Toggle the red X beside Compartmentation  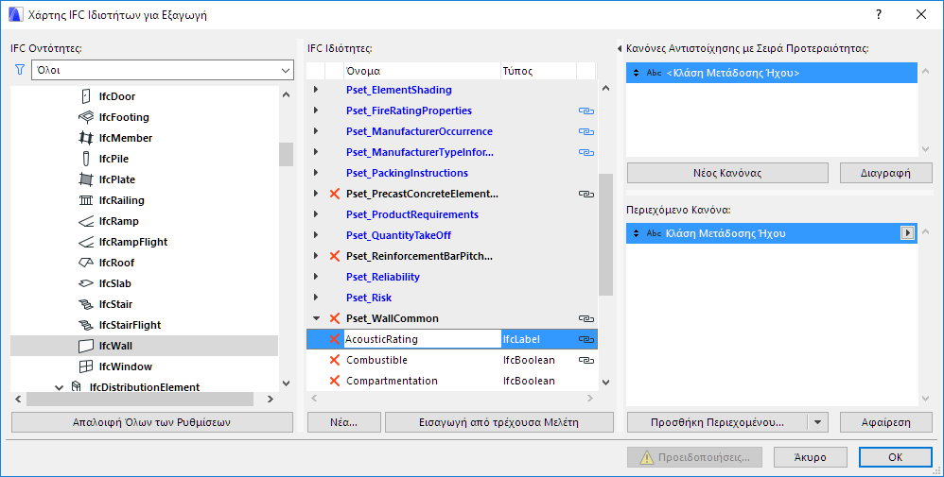click(x=334, y=381)
